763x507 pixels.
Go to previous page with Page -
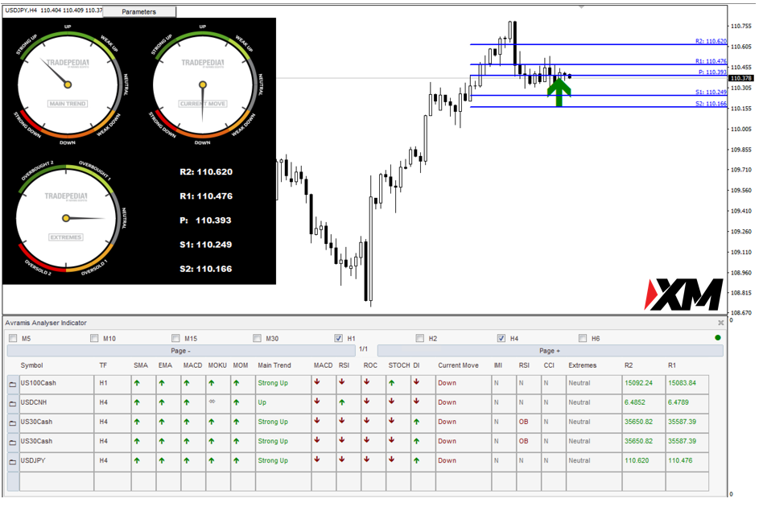(181, 351)
